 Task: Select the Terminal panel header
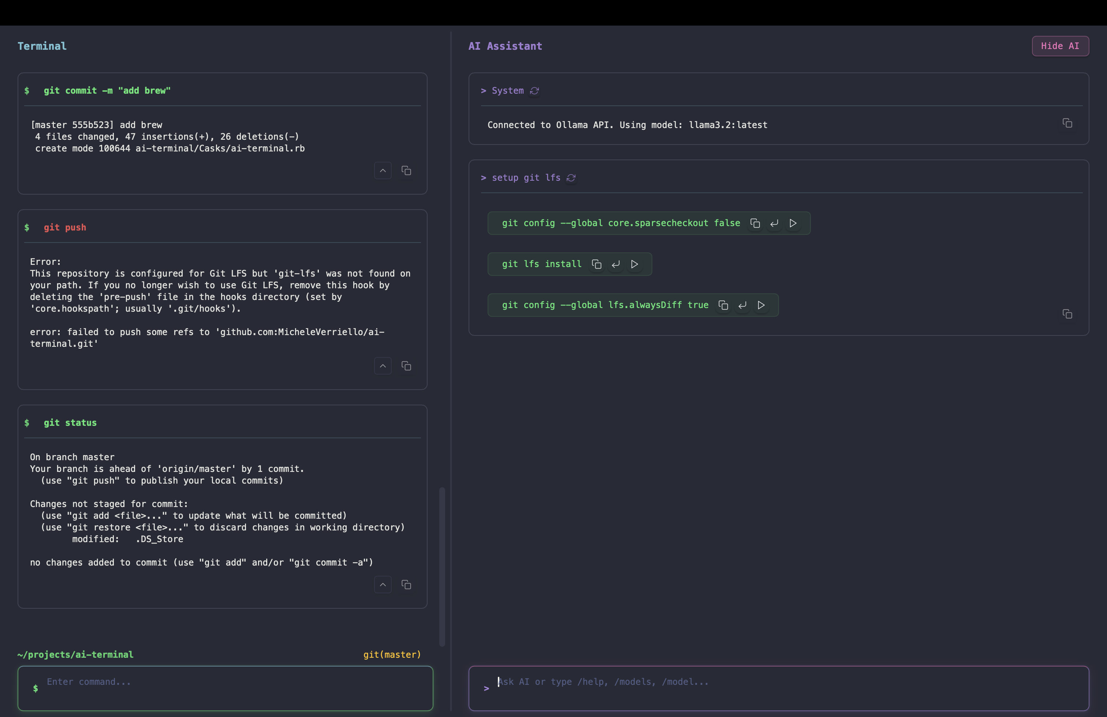click(x=41, y=46)
